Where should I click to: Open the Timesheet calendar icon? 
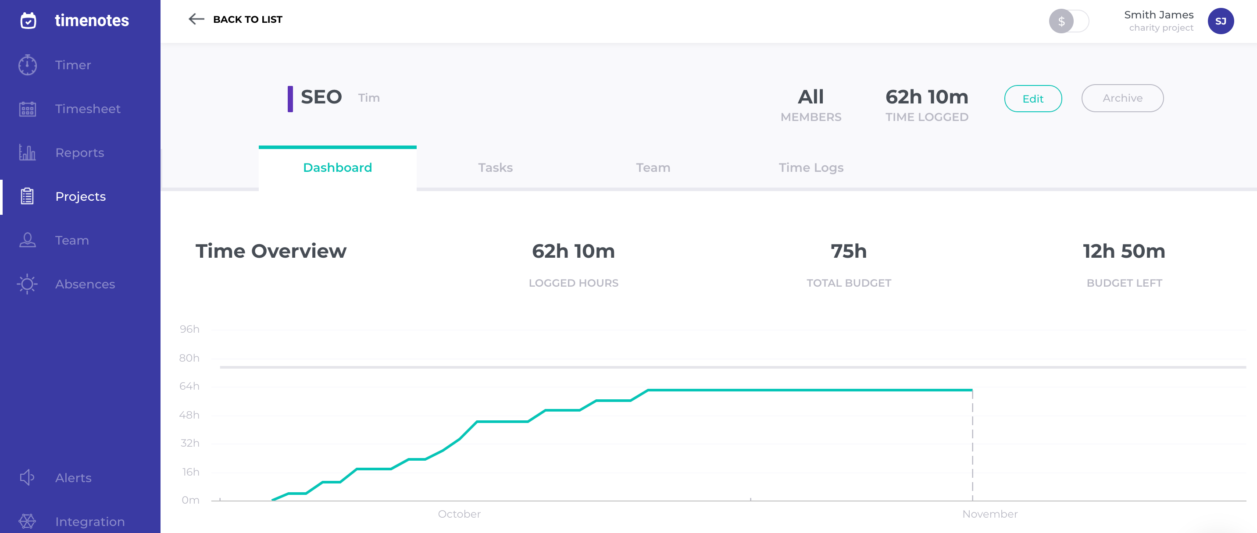(x=27, y=109)
